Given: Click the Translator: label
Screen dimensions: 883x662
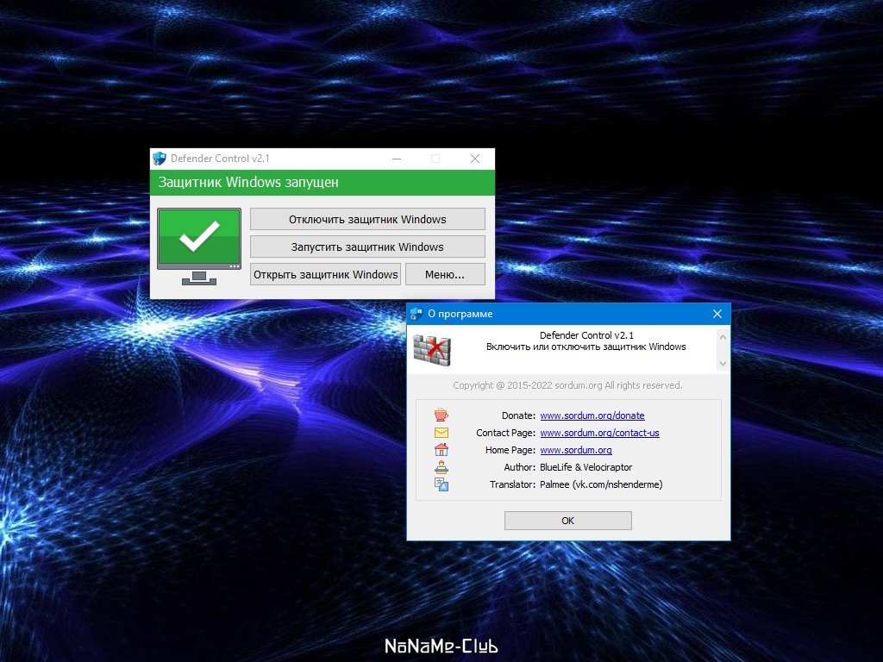Looking at the screenshot, I should (512, 484).
